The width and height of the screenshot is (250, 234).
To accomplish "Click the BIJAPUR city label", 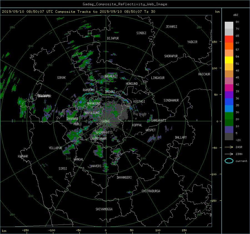I will click(x=113, y=38).
